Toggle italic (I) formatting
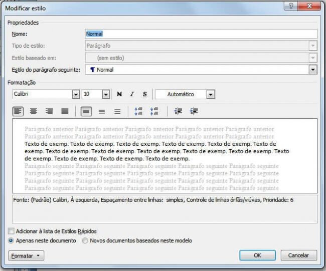This screenshot has width=326, height=271. pyautogui.click(x=132, y=94)
